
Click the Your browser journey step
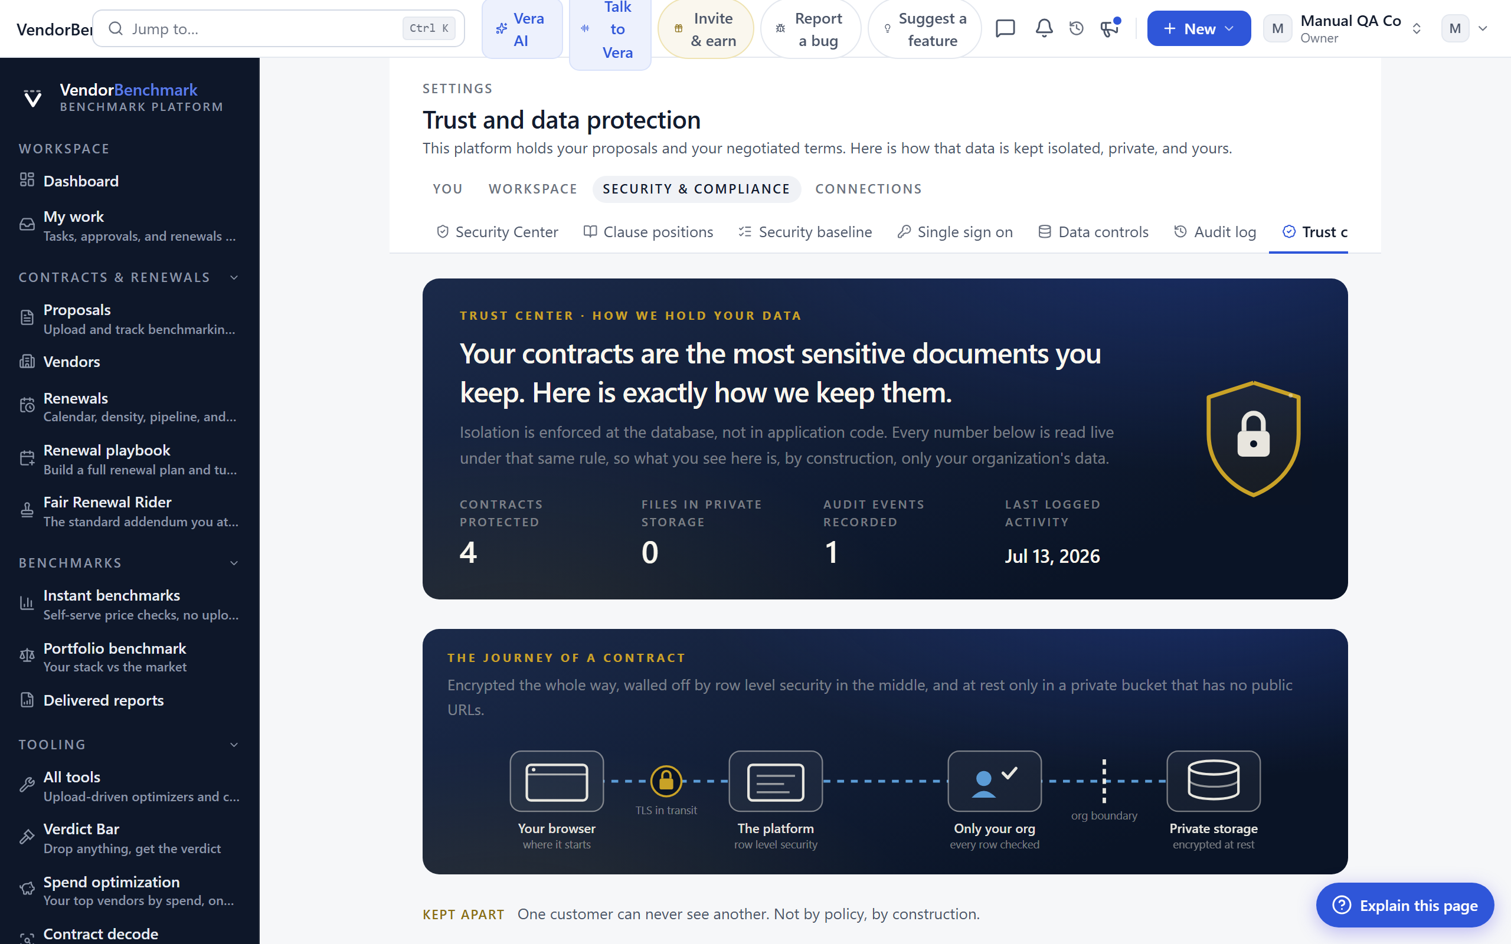557,801
